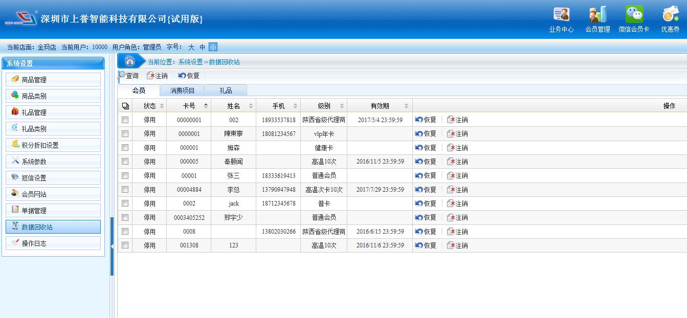Sort by 有效期 column header arrows

click(406, 106)
